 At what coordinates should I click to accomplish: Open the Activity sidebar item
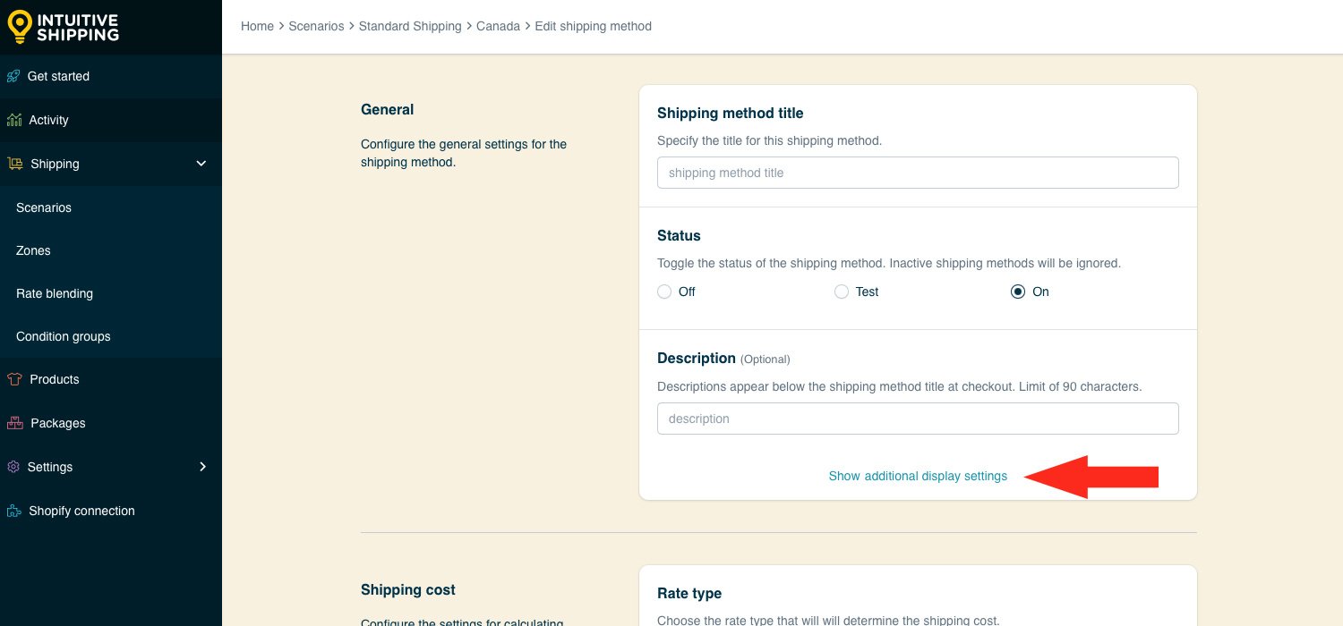coord(111,120)
